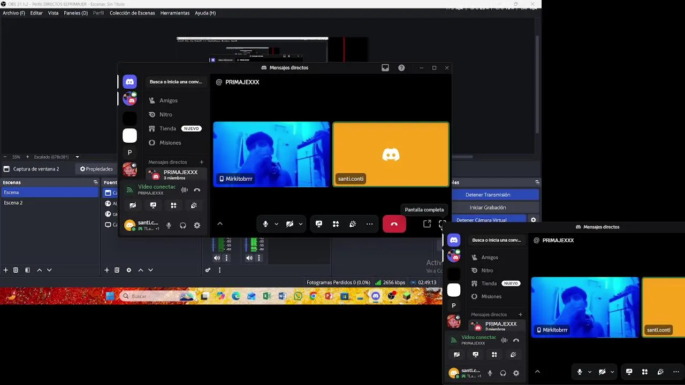Toggle camera under Vídeo conectado in Discord over OBS
This screenshot has height=385, width=685.
(x=133, y=205)
